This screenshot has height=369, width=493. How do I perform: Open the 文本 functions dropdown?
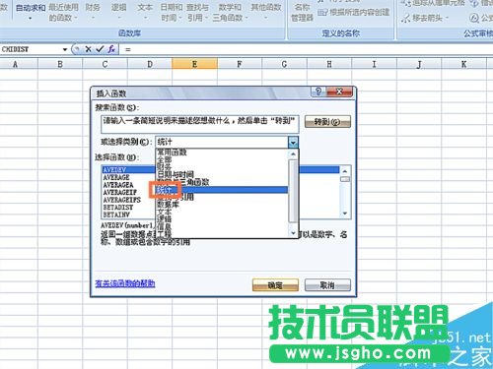pos(145,12)
